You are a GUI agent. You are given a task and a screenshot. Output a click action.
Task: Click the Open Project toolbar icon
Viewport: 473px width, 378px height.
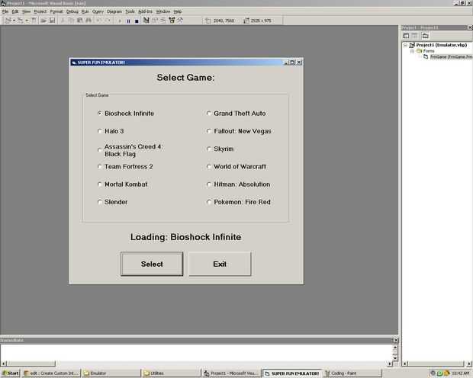coord(43,21)
